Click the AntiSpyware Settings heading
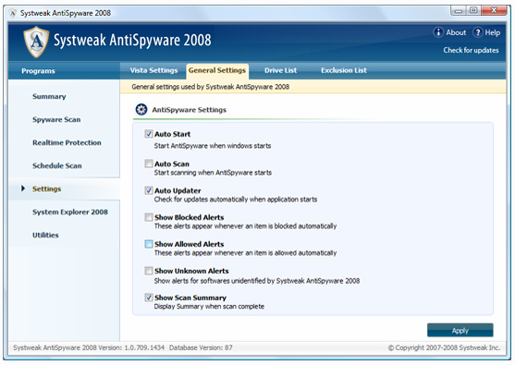515x365 pixels. [190, 110]
